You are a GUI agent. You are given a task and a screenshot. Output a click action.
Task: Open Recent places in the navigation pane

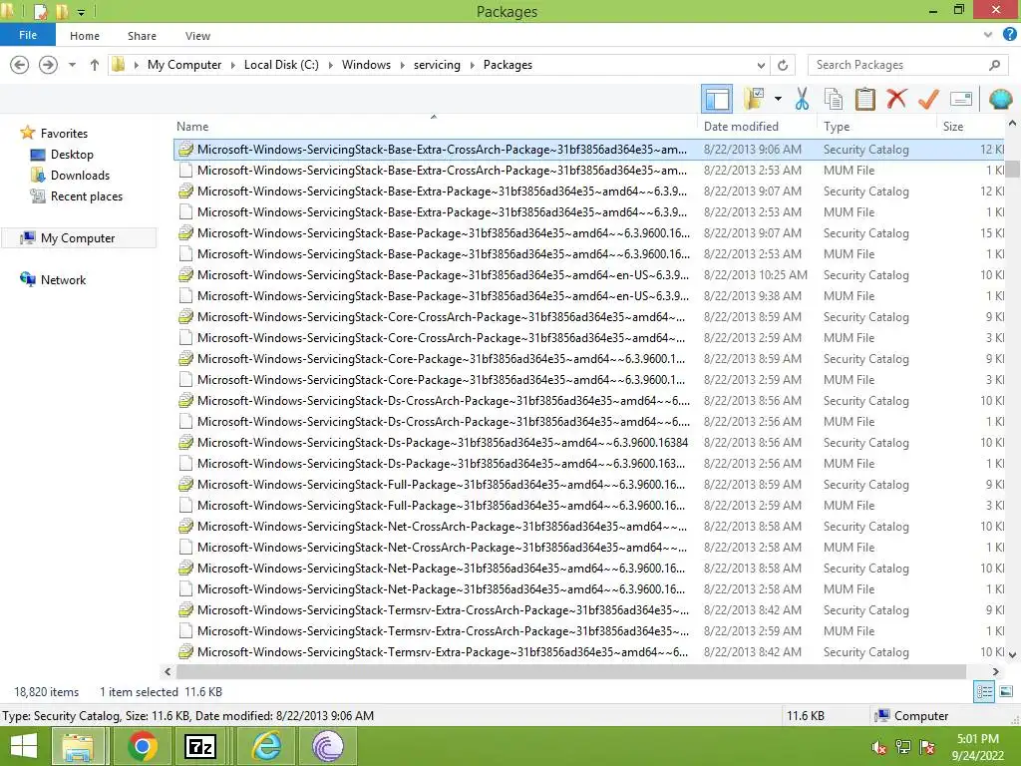coord(86,196)
